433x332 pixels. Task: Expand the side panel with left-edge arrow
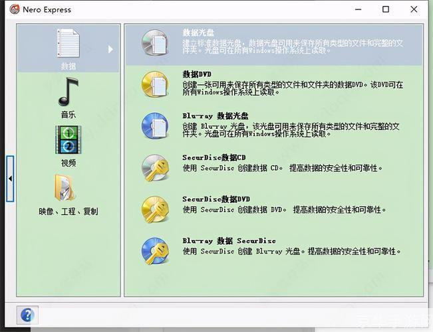coord(10,179)
